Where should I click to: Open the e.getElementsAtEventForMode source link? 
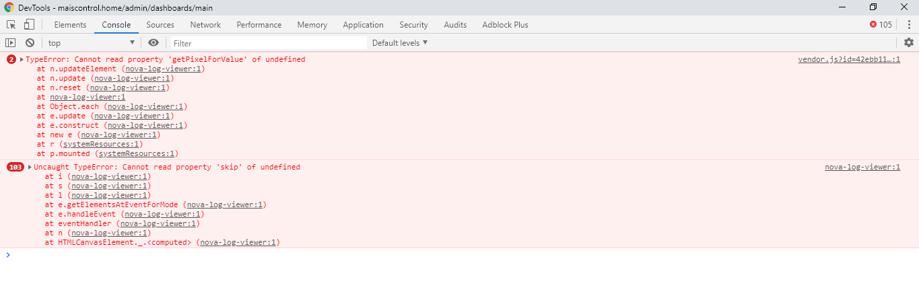225,204
